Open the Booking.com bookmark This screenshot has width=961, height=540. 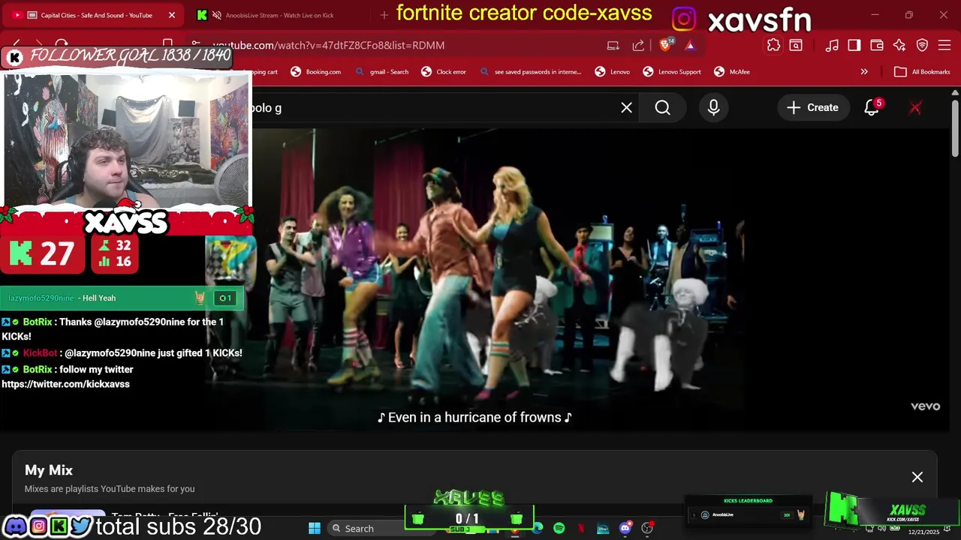pyautogui.click(x=316, y=72)
